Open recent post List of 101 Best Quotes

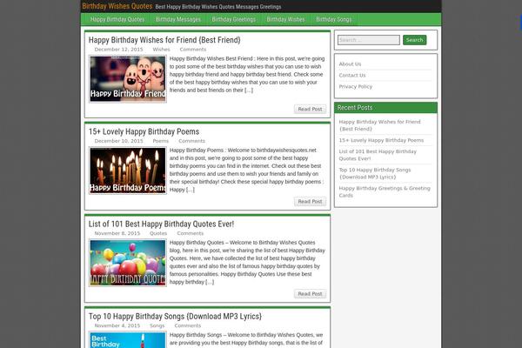[x=378, y=155]
